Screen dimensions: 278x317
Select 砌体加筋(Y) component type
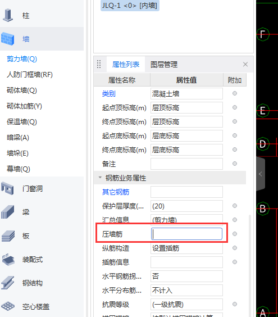coord(24,106)
